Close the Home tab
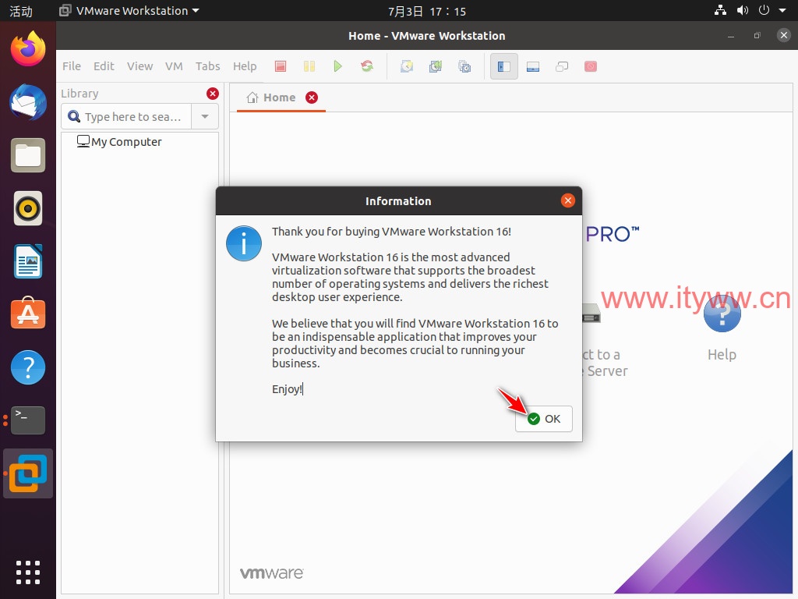The width and height of the screenshot is (798, 599). point(312,97)
